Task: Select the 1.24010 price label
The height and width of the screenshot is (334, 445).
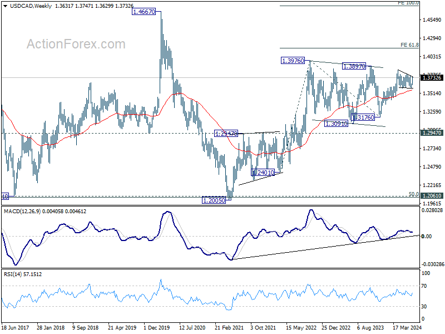Action: (263, 173)
